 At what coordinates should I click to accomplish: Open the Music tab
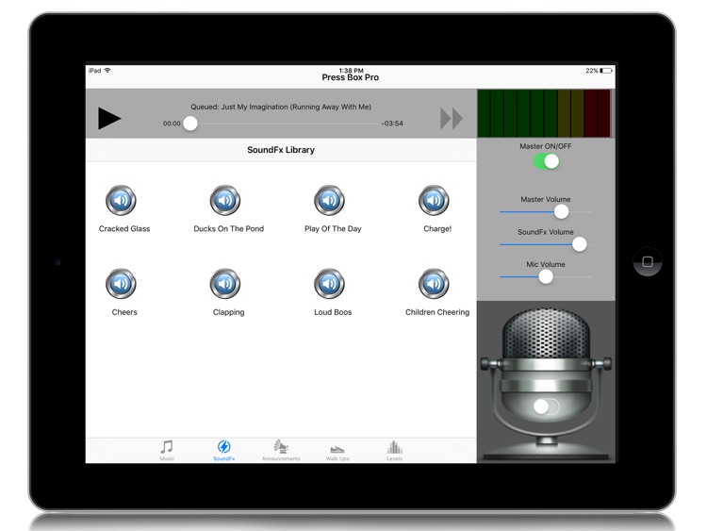(x=167, y=450)
